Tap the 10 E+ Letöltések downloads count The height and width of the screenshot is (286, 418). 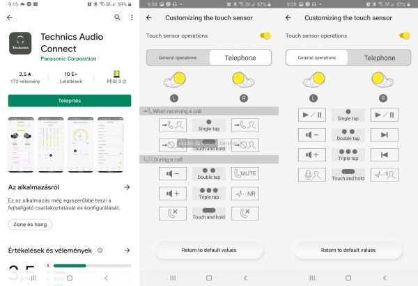point(71,78)
